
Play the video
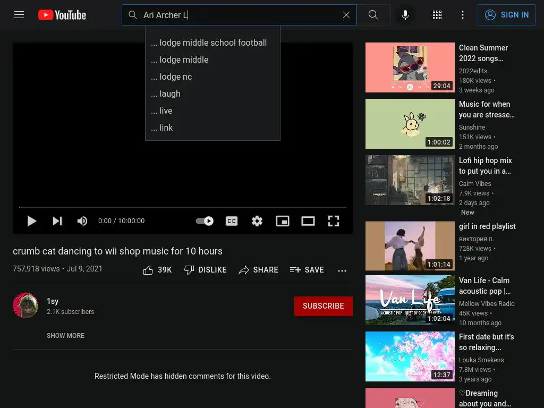pyautogui.click(x=31, y=221)
